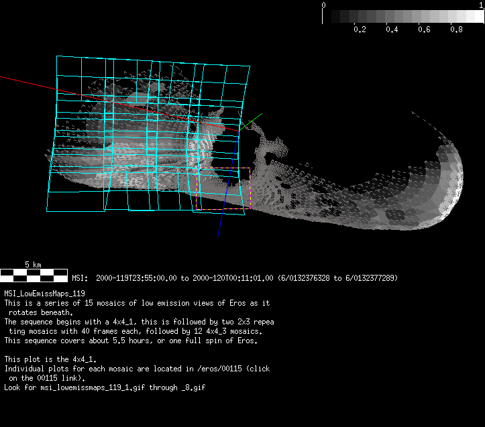Click the line 'This sequence covers about 5.5 hours'

[131, 341]
